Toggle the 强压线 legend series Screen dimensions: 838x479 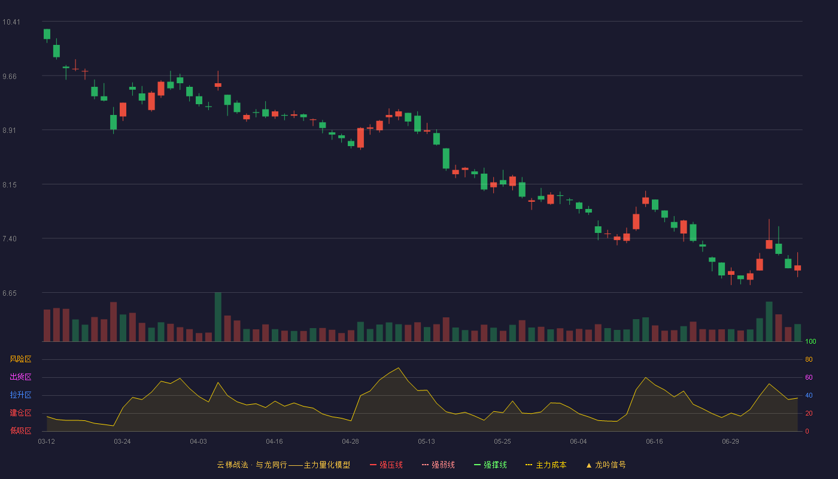click(x=386, y=465)
